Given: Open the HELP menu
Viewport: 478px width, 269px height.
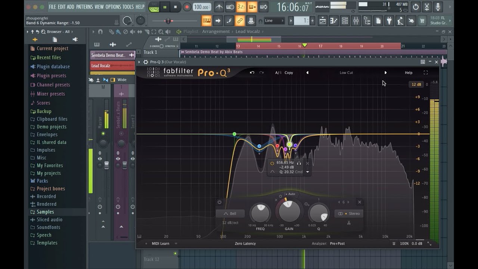Looking at the screenshot, I should (x=140, y=7).
